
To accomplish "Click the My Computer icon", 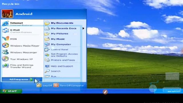I will pos(47,44).
